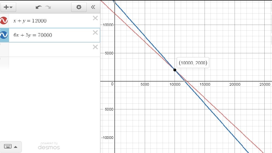Click the x-axis label 10000
The width and height of the screenshot is (272, 153).
click(175, 84)
